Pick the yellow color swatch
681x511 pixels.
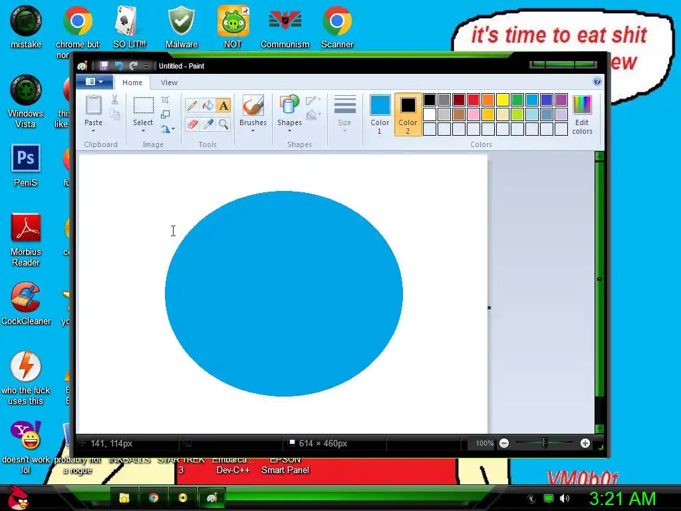pyautogui.click(x=503, y=100)
